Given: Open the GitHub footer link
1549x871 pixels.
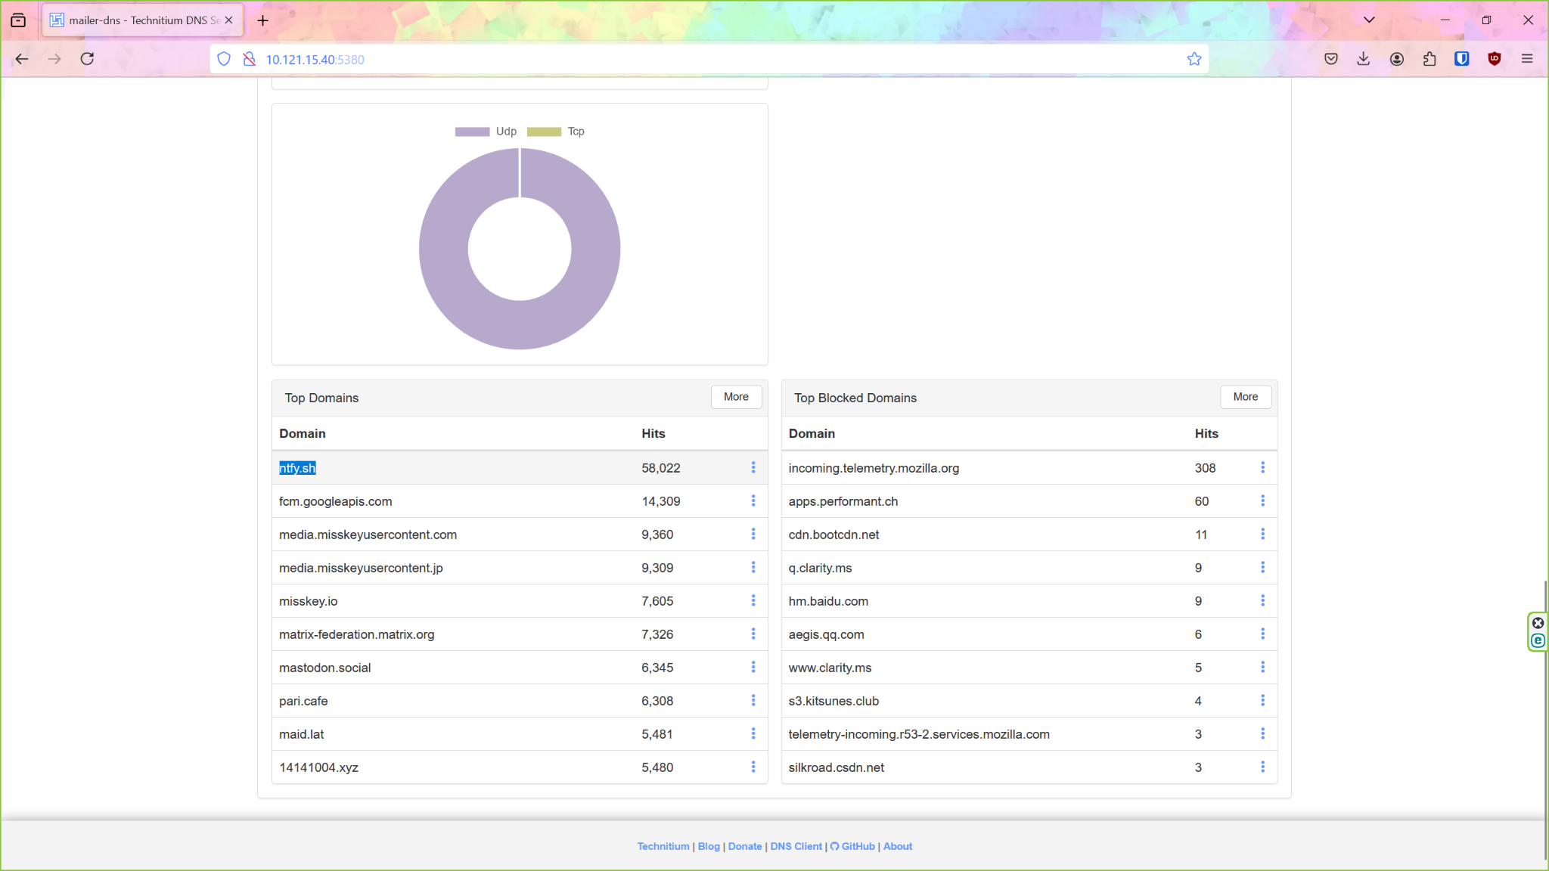Looking at the screenshot, I should 852,846.
